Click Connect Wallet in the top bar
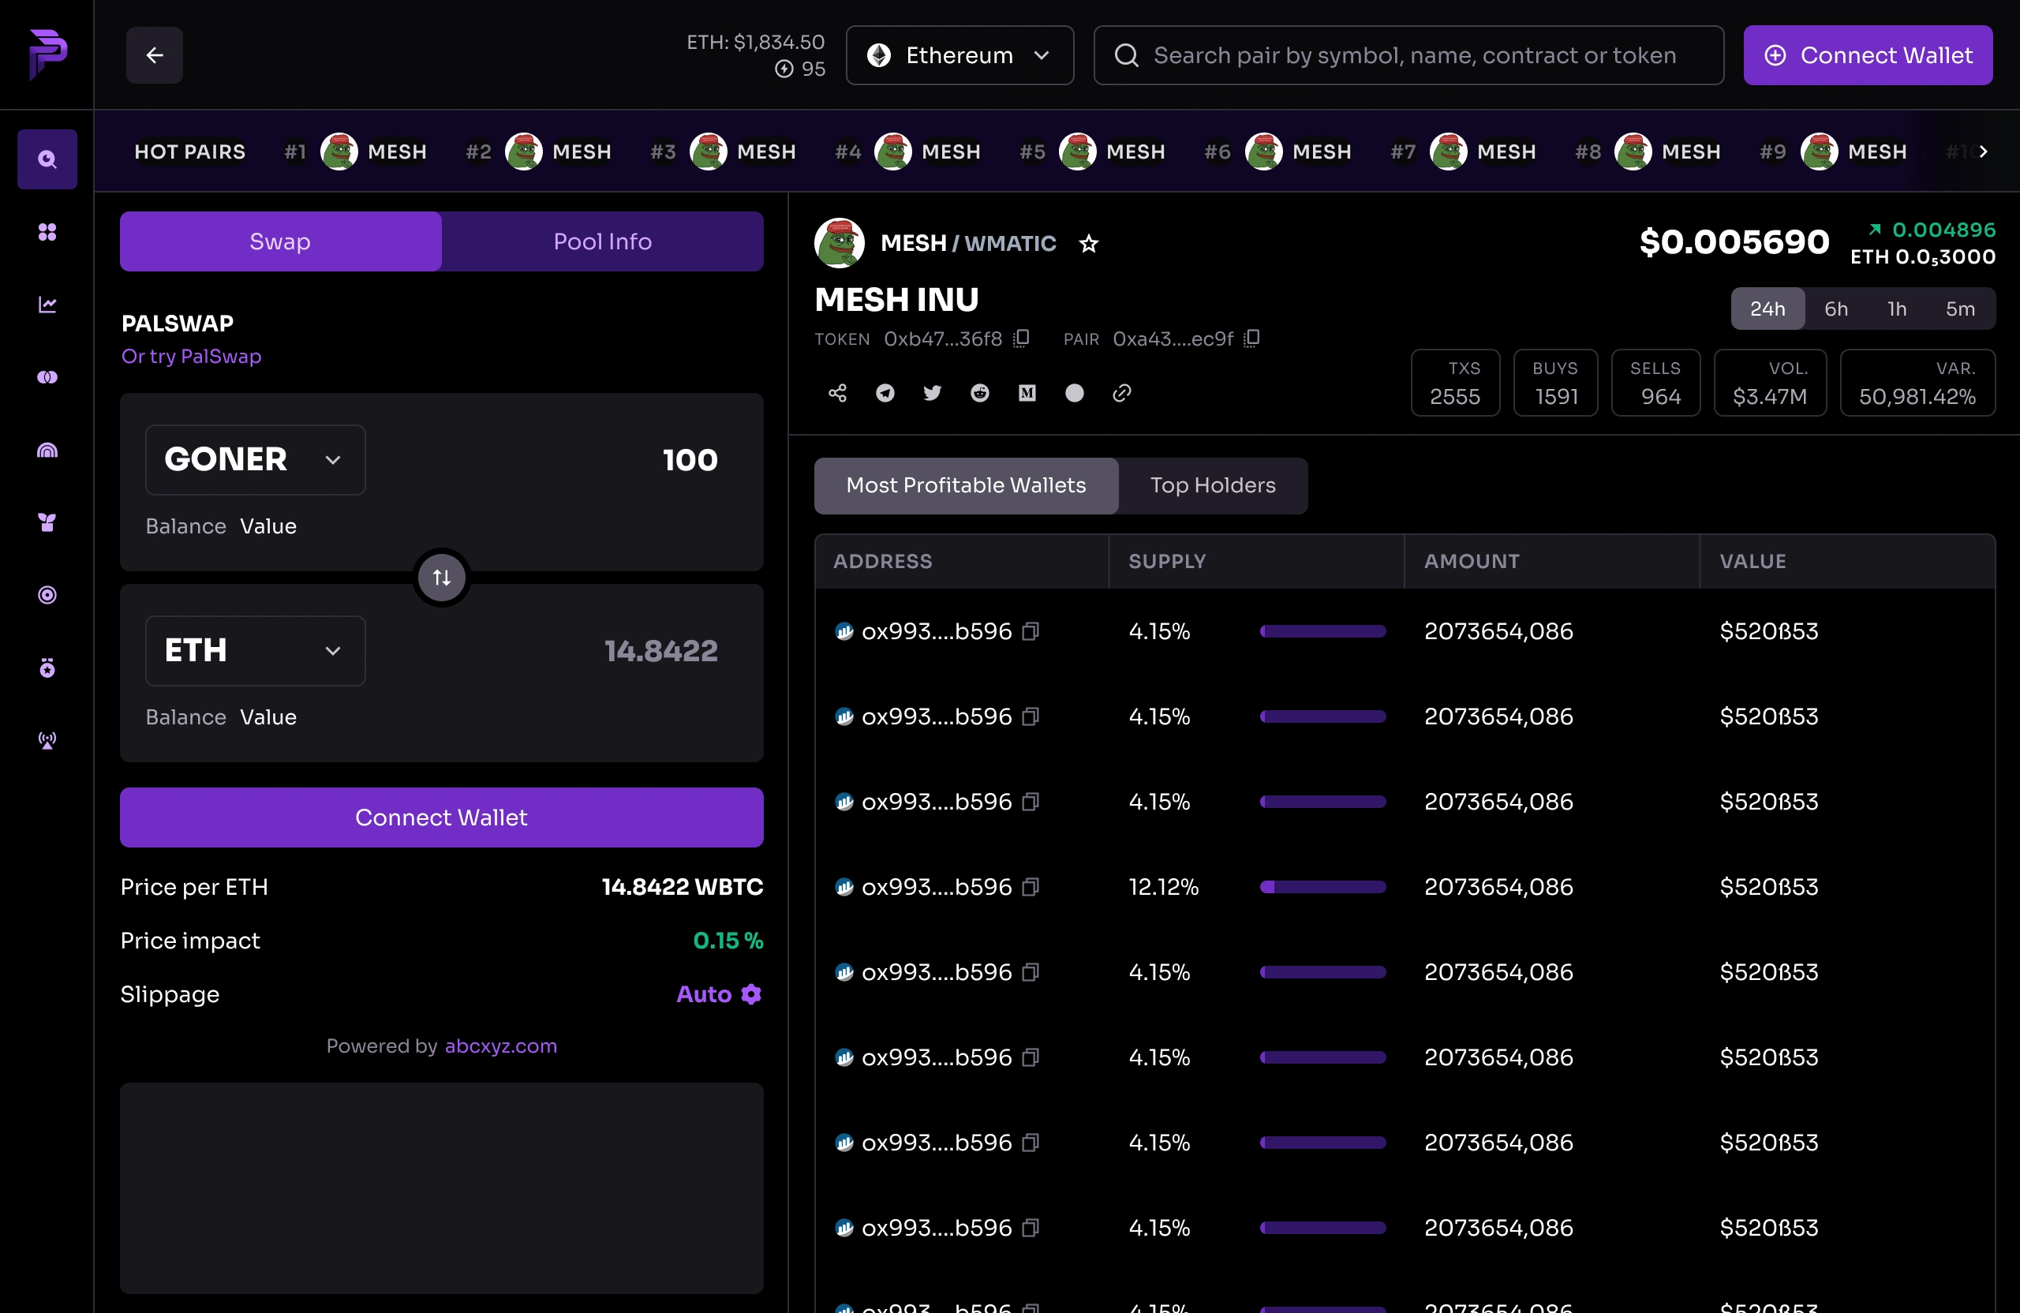 1868,55
